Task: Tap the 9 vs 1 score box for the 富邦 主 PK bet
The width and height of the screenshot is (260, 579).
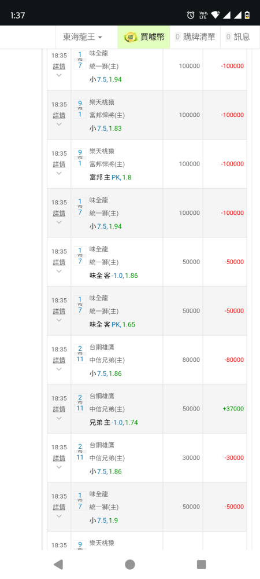Action: [x=80, y=157]
